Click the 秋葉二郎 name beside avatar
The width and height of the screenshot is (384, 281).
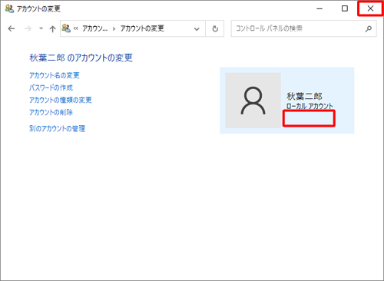coord(304,96)
